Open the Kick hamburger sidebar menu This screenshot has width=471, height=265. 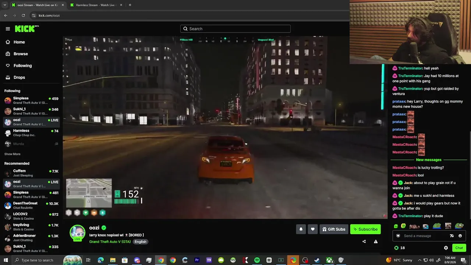(8, 29)
